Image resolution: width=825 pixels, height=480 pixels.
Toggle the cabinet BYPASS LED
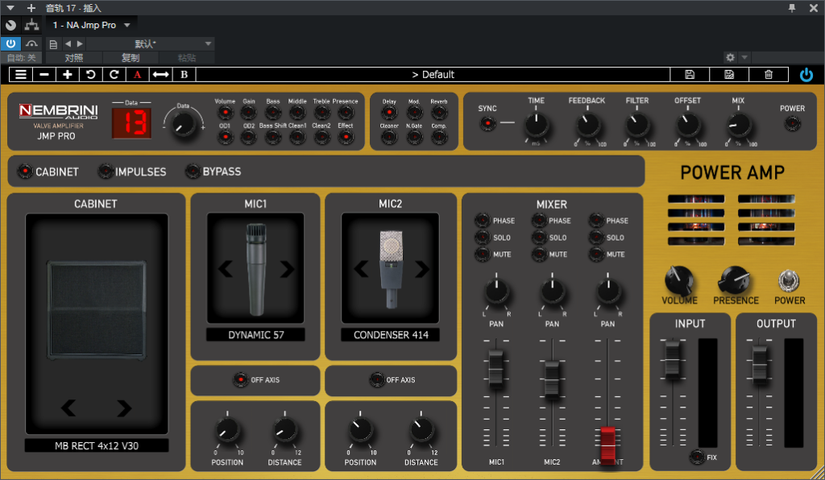pyautogui.click(x=193, y=172)
